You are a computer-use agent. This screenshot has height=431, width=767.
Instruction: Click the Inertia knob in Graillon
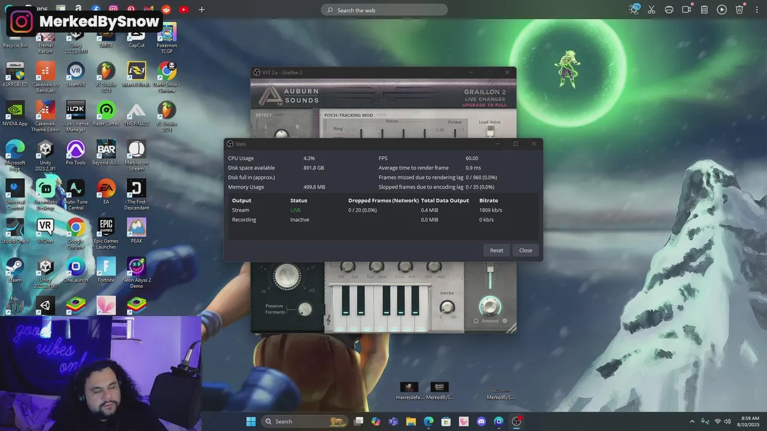[x=447, y=306]
